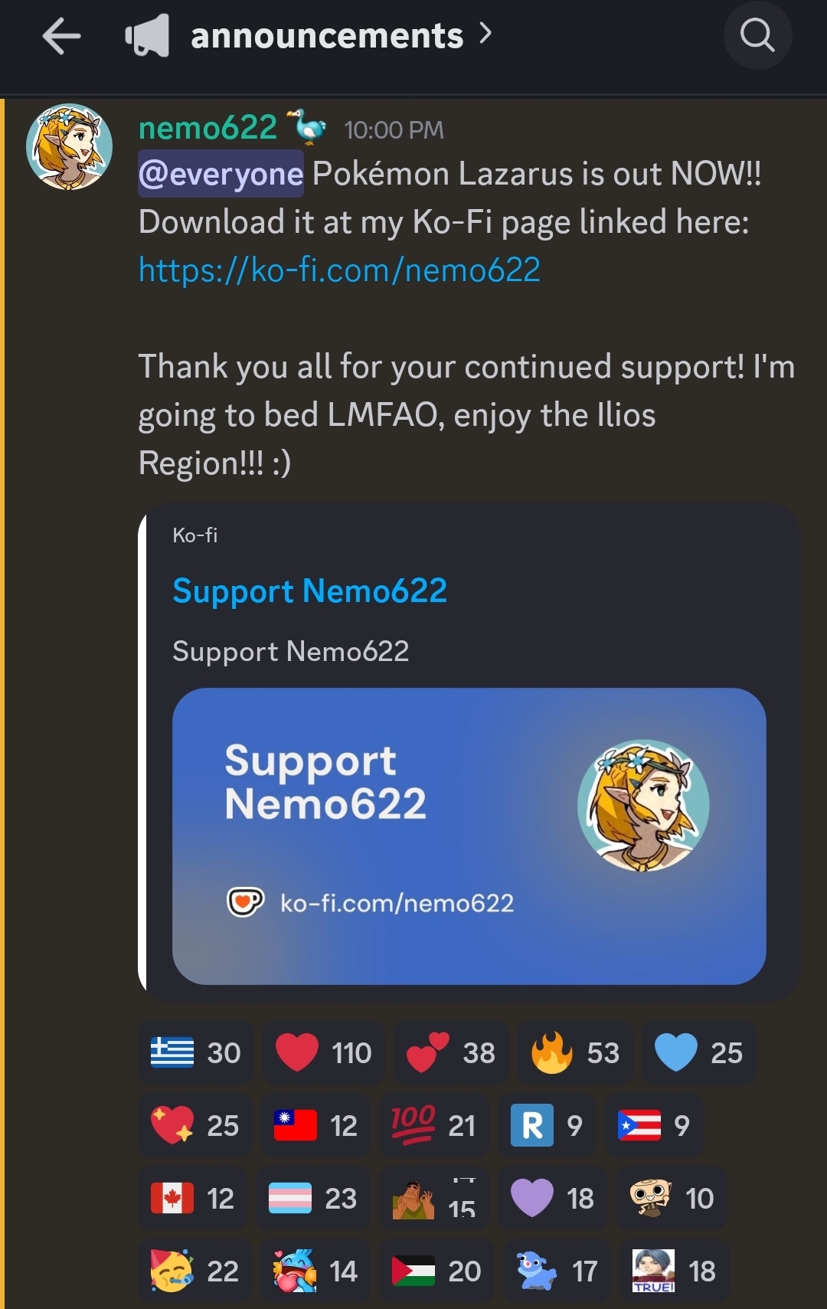Add the transgender flag reaction with 23
Image resolution: width=827 pixels, height=1309 pixels.
[x=313, y=1198]
